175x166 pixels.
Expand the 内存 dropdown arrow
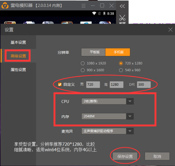tap(130, 116)
